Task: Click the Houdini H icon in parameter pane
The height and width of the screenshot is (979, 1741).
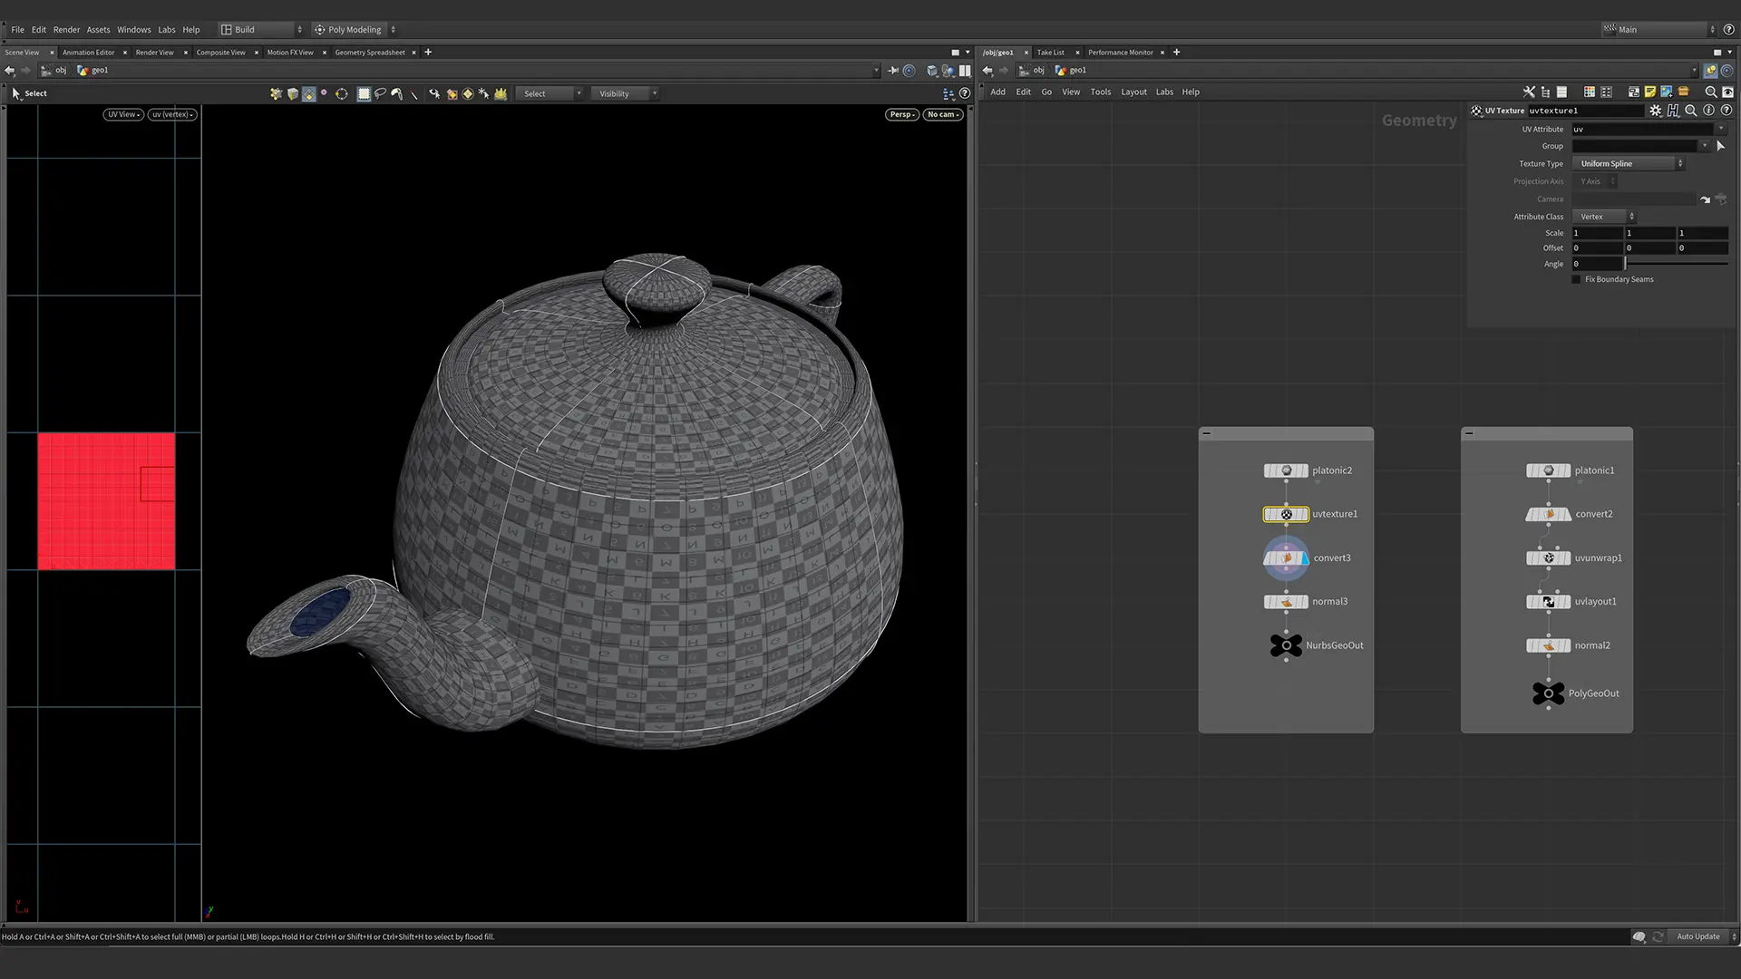Action: pos(1673,111)
